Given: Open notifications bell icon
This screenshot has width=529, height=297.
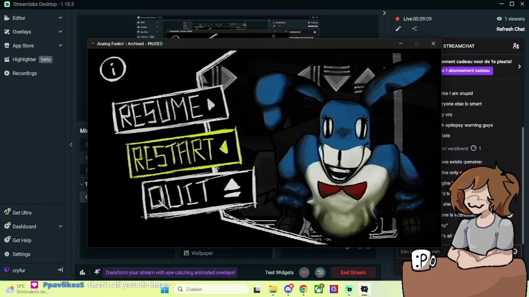Looking at the screenshot, I should point(97,272).
